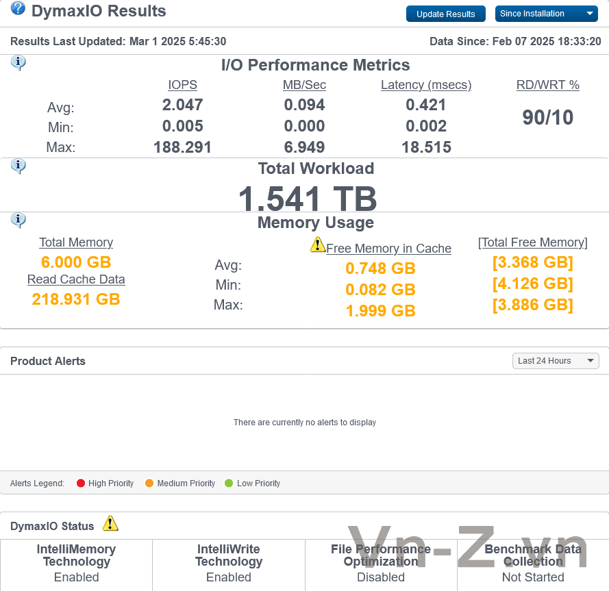This screenshot has width=609, height=591.
Task: Click the info icon for I/O Performance Metrics
Action: click(x=18, y=62)
